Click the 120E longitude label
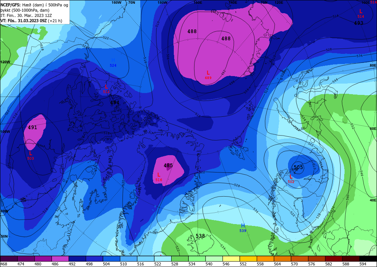Screen dimensions: 377x267 [x=279, y=2]
